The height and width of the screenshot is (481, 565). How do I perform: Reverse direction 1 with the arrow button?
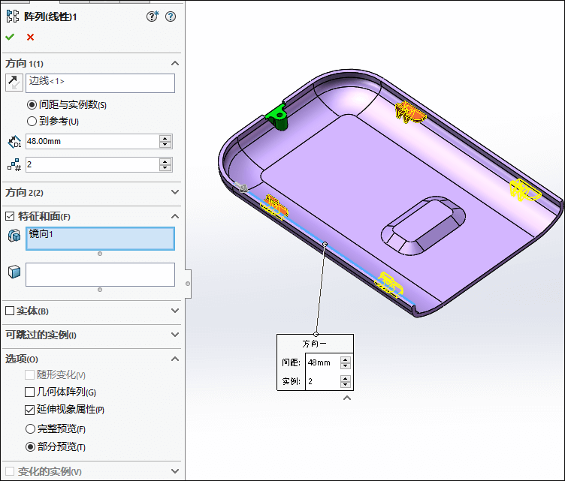point(14,83)
